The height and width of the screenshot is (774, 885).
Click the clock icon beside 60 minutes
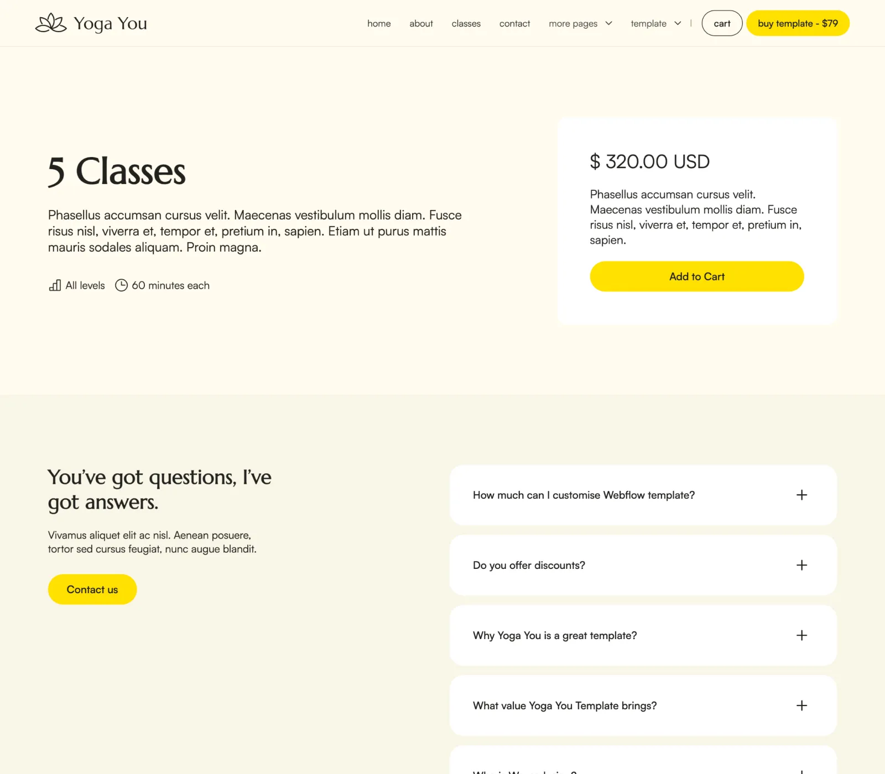tap(121, 285)
